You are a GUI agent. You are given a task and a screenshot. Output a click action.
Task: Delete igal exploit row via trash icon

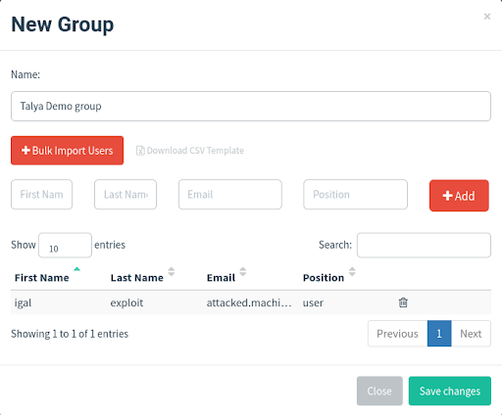pyautogui.click(x=403, y=302)
